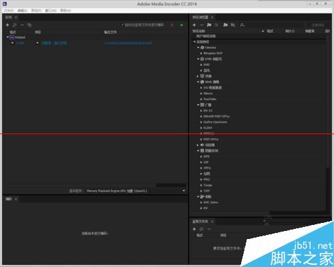
Task: Click the preset search magnifier icon
Action: click(x=242, y=25)
